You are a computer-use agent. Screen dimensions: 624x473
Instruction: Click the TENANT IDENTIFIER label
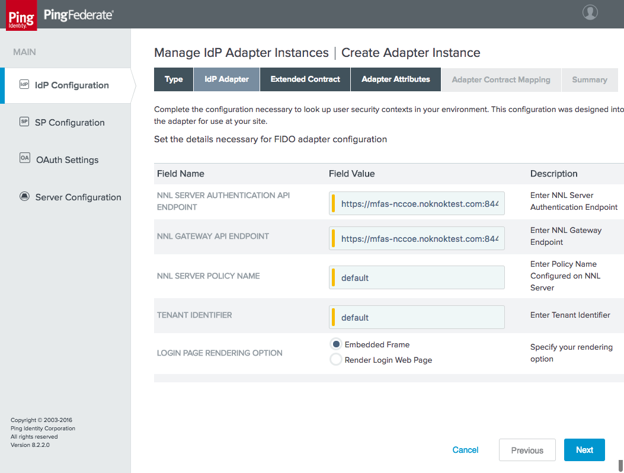(194, 315)
